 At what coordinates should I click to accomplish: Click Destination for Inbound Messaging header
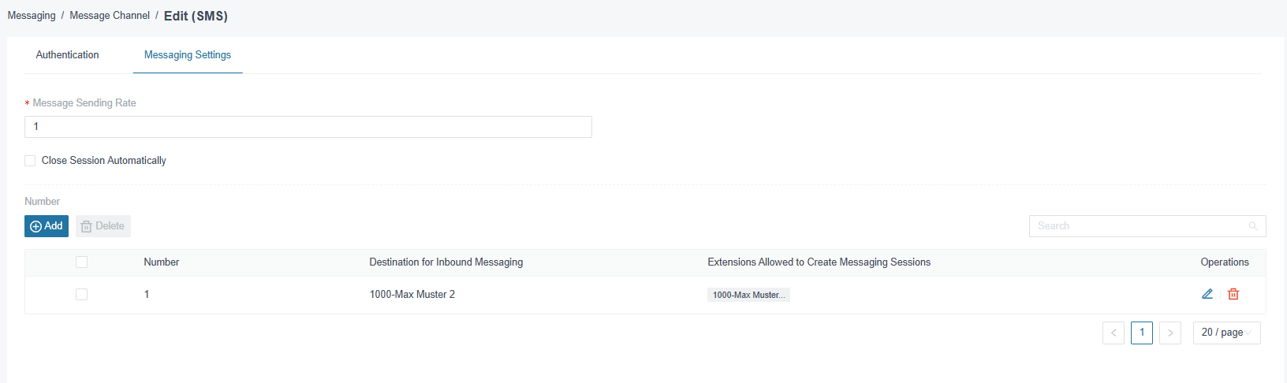(x=446, y=262)
